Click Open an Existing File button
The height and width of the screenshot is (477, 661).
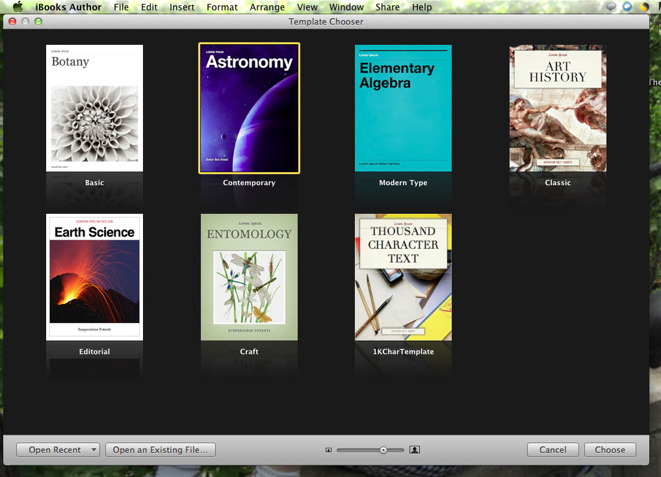[160, 450]
